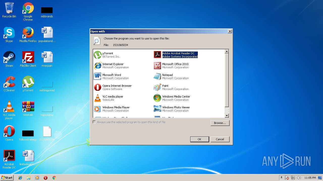Select Mozilla Firefox desktop shortcut
The width and height of the screenshot is (323, 181).
click(28, 35)
